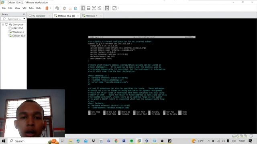This screenshot has height=144, width=257.
Task: Switch to the My Computer tab
Action: click(x=39, y=16)
